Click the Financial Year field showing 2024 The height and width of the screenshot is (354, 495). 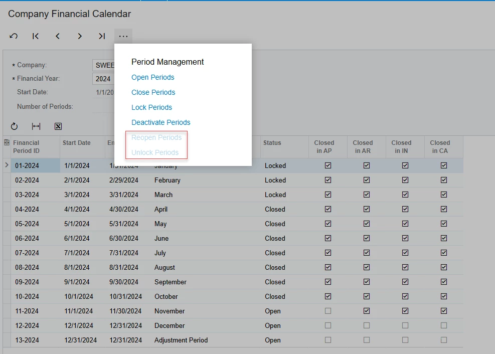103,79
